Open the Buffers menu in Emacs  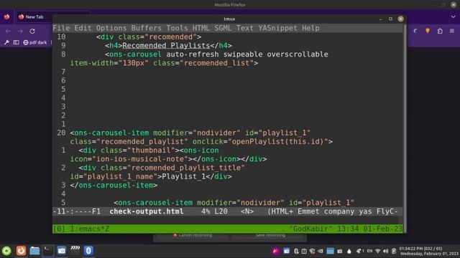point(146,28)
